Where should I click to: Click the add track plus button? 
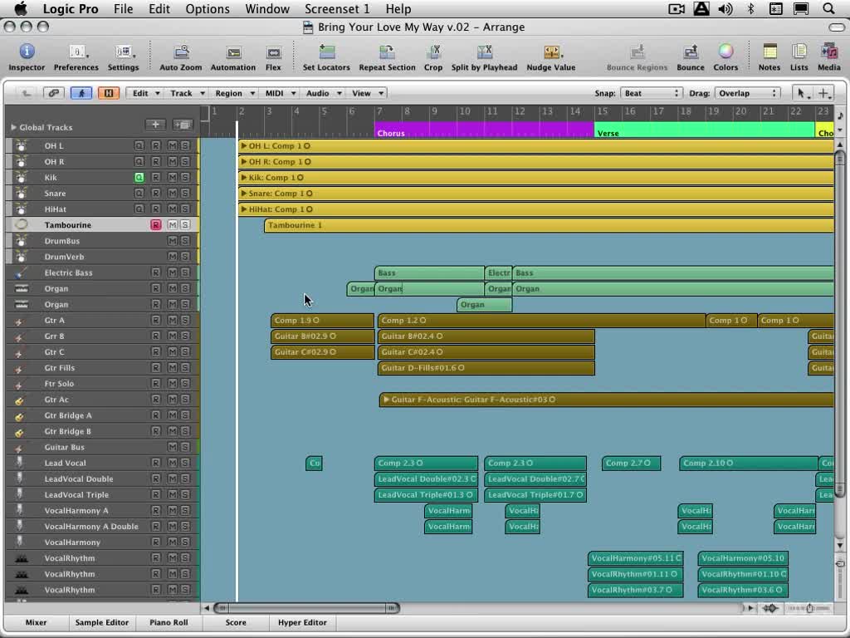click(155, 125)
